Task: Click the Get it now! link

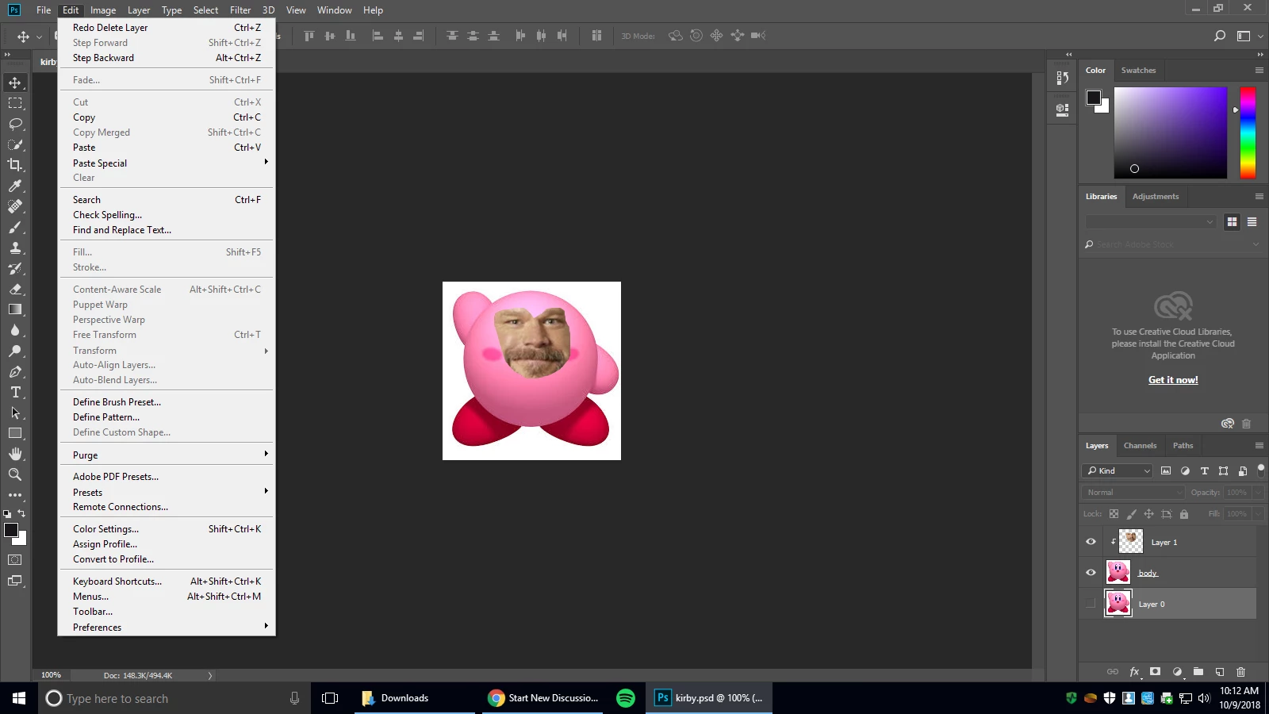Action: [x=1173, y=380]
